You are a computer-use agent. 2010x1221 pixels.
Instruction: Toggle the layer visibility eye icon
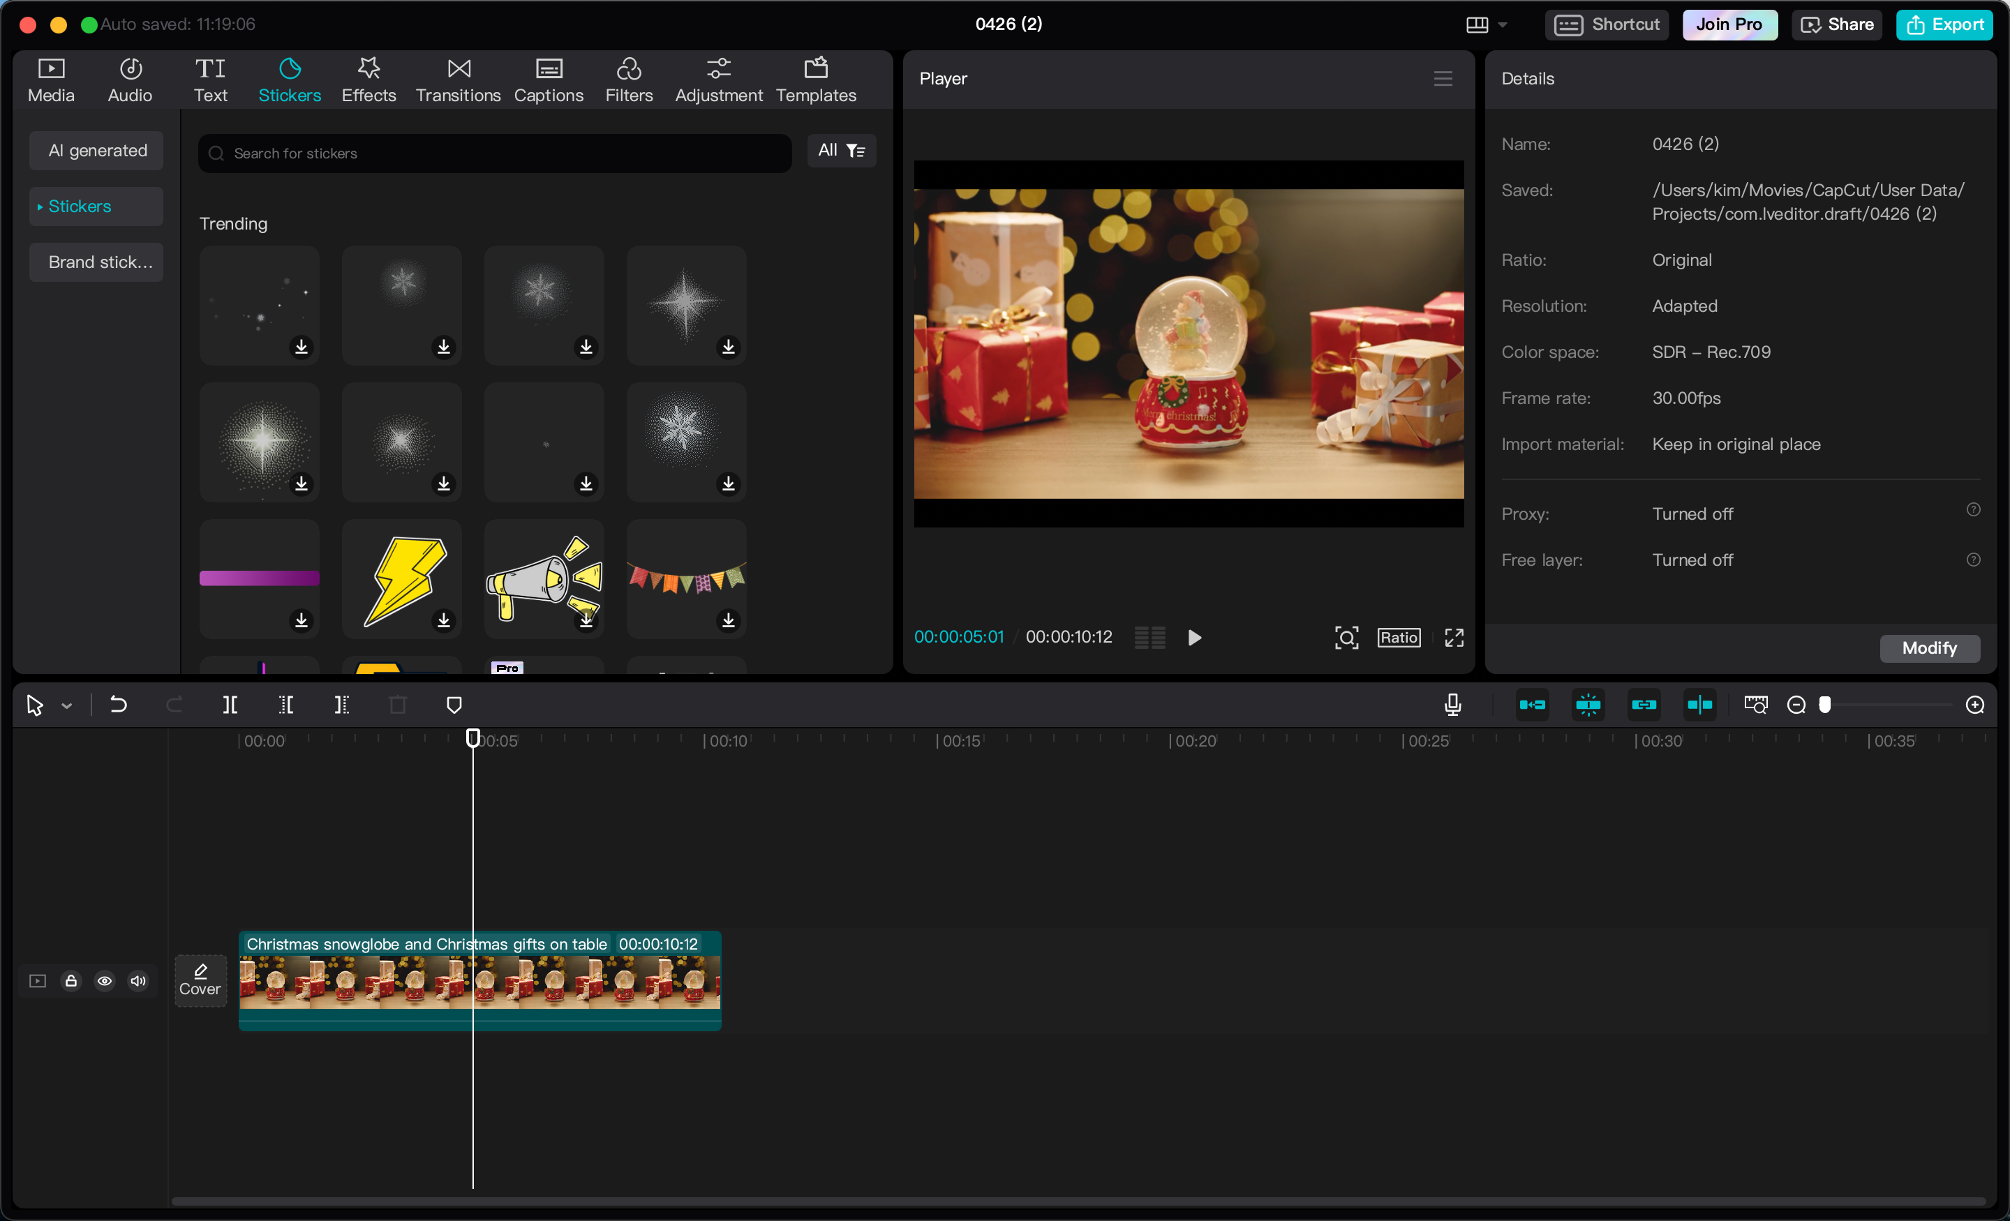(103, 980)
